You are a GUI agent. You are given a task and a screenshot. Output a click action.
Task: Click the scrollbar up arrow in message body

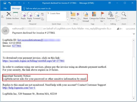click(x=133, y=40)
